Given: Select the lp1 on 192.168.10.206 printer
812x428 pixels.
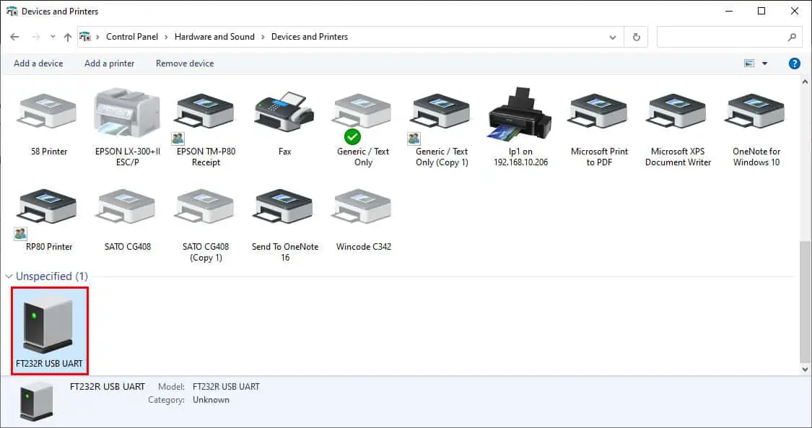Looking at the screenshot, I should 520,115.
